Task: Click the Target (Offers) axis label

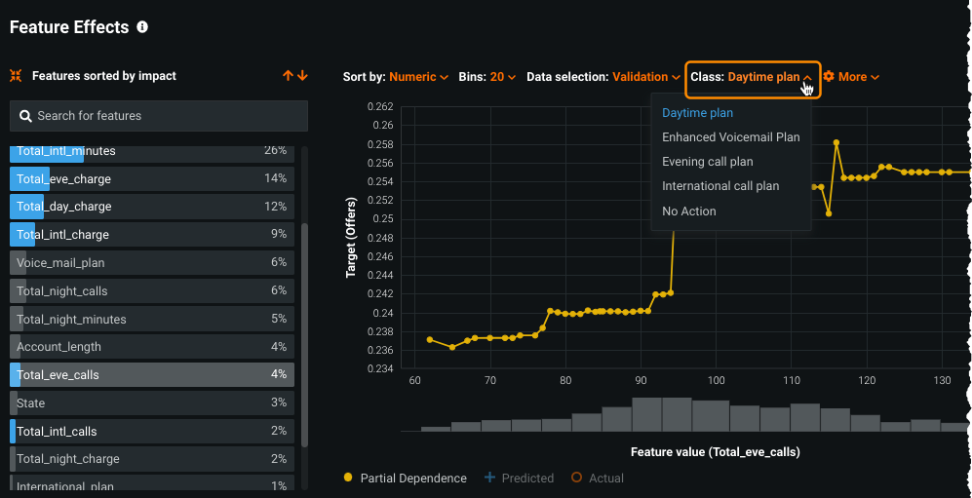Action: coord(352,237)
